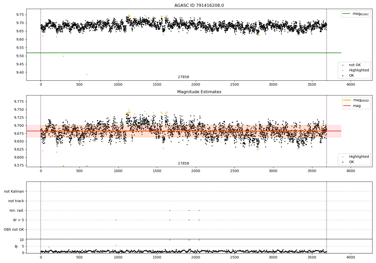Click the "Ion. rad." y-axis label

(x=17, y=211)
